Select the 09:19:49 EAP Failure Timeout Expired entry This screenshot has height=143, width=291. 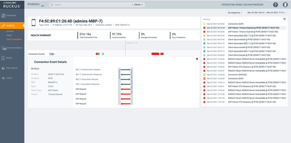tap(244, 28)
